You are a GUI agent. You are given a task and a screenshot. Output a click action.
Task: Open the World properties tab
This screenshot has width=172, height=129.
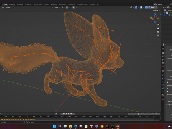tap(163, 66)
